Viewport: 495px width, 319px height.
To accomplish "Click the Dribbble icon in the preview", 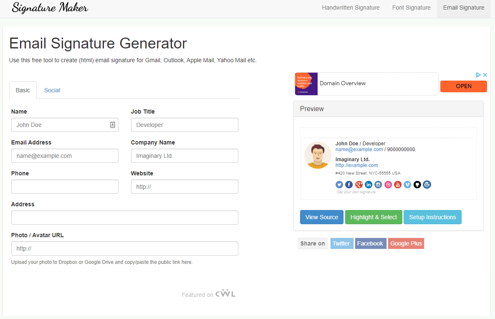I will 388,184.
